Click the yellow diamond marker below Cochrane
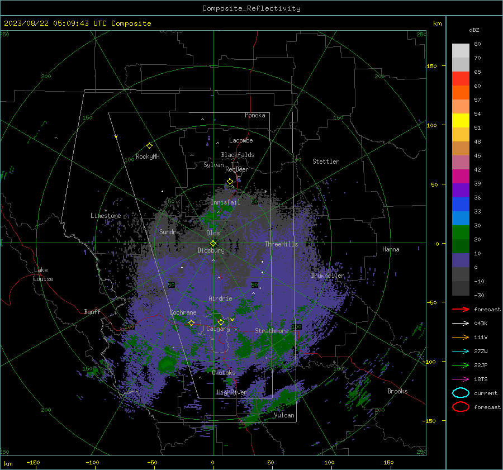Image resolution: width=503 pixels, height=470 pixels. click(191, 322)
